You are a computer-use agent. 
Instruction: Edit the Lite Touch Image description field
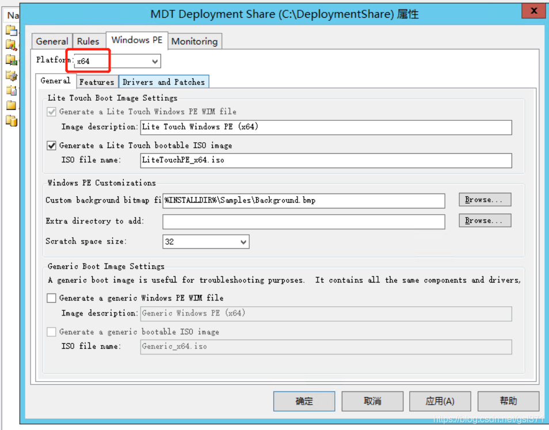coord(326,127)
